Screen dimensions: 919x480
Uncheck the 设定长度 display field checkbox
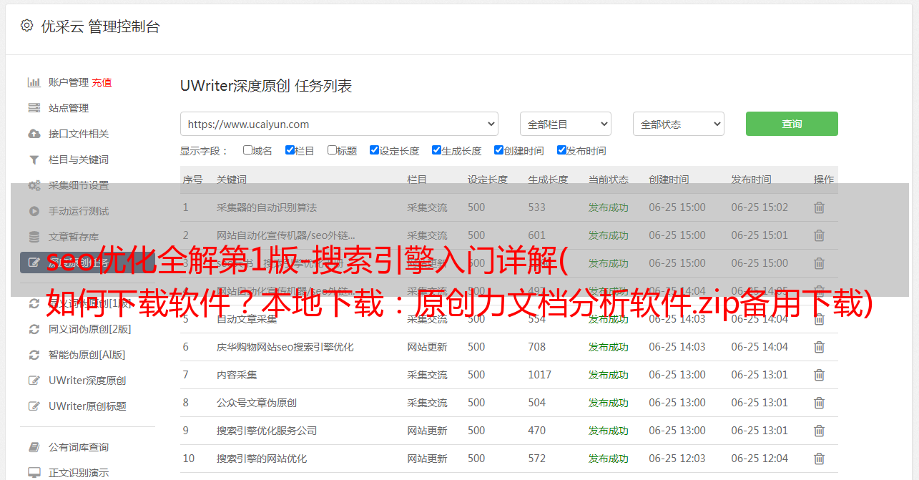point(374,150)
